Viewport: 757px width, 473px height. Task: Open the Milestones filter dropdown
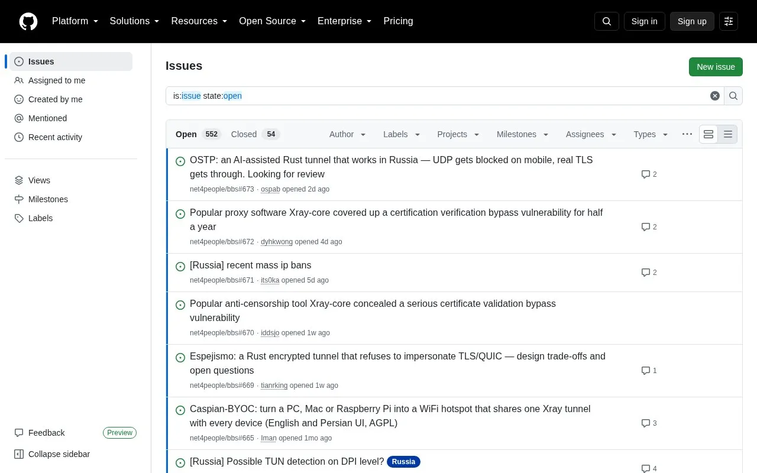point(523,134)
